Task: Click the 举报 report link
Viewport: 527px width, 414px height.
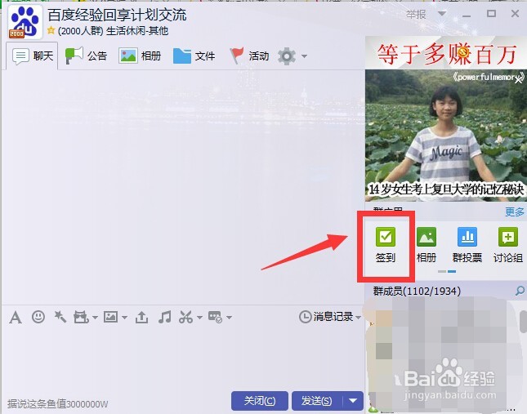Action: pyautogui.click(x=416, y=14)
